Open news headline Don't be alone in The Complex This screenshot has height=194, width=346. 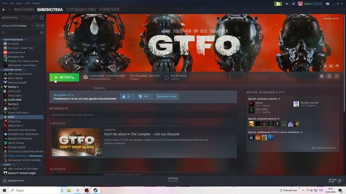coord(142,134)
